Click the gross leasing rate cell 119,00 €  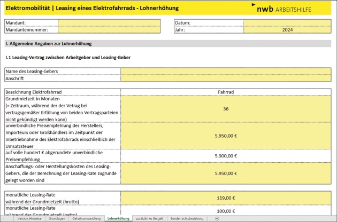tap(225, 197)
